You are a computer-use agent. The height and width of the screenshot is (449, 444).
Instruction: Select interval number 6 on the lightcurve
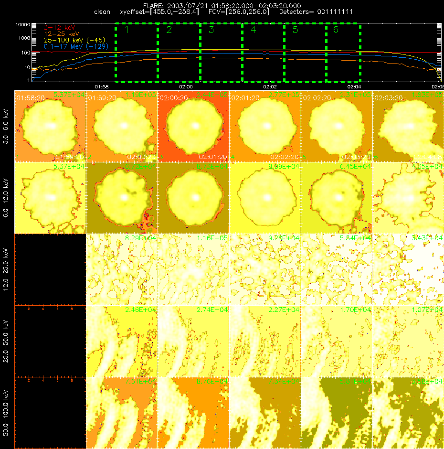click(x=336, y=30)
